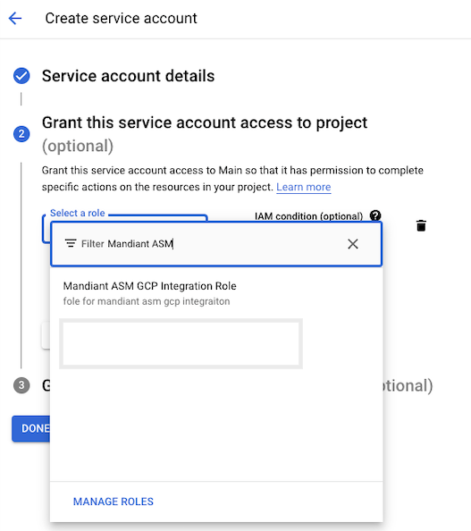Click the IAM condition (optional) field label
This screenshot has height=531, width=471.
tap(308, 216)
